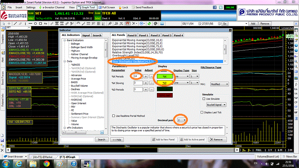Select Keltner Channel indicator in tree

point(79,54)
